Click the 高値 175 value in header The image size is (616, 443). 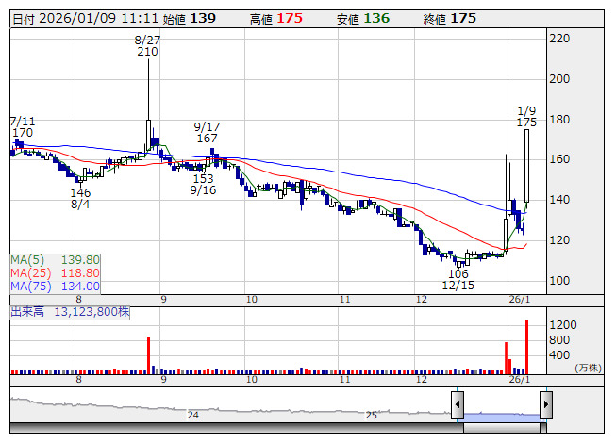coord(290,18)
